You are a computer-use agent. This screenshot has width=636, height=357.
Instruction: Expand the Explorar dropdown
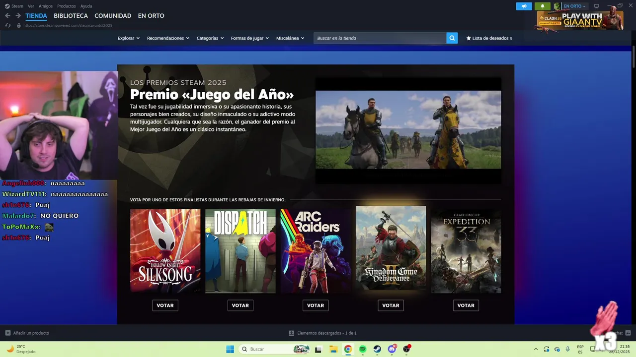(128, 38)
